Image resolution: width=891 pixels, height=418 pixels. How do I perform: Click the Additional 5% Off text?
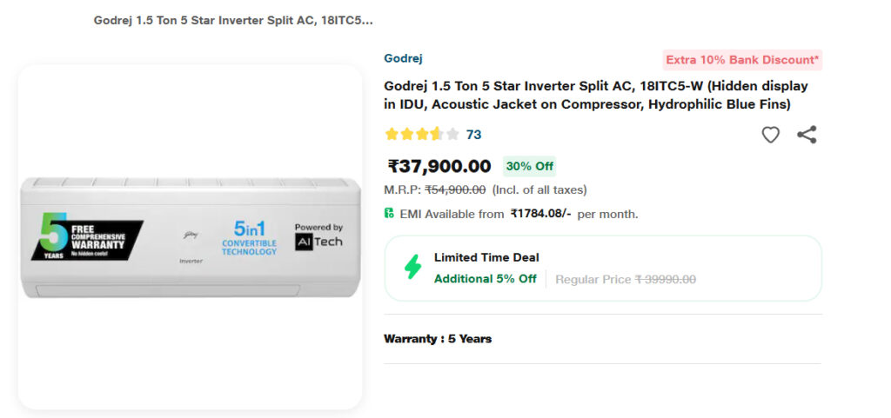[x=485, y=279]
